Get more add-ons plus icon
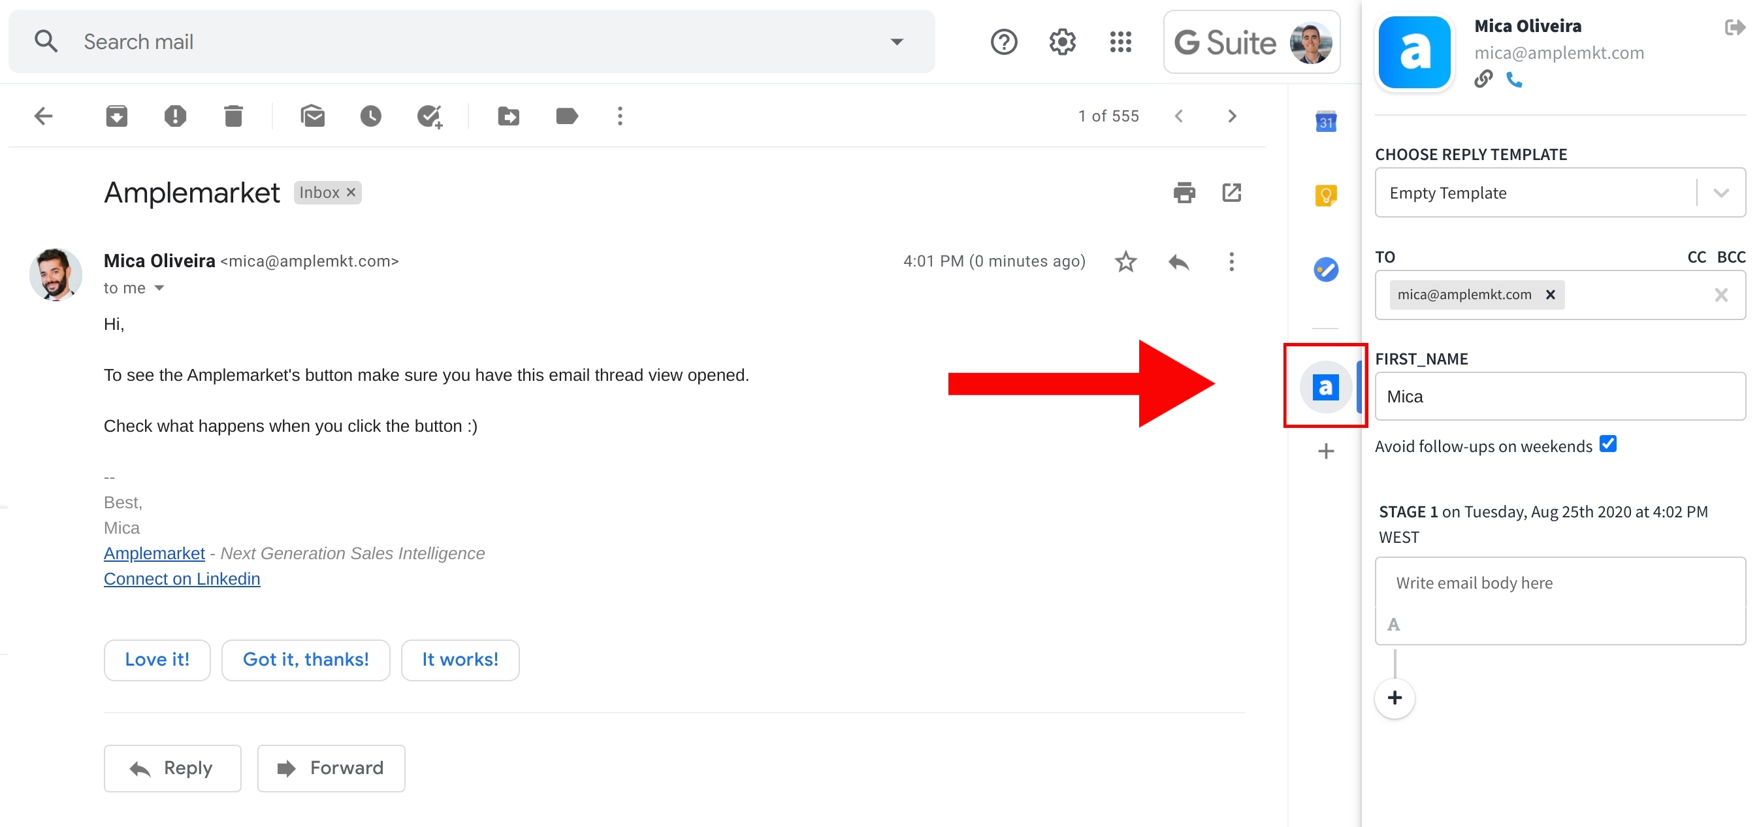This screenshot has width=1759, height=827. (1325, 451)
